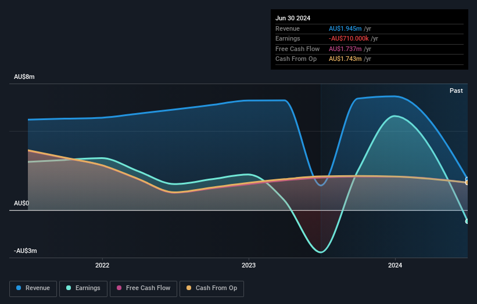Click the 2024 x-axis label
477x304 pixels.
(x=395, y=266)
